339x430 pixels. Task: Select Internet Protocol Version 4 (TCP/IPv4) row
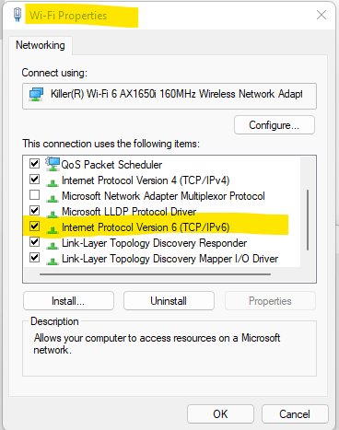coord(146,180)
